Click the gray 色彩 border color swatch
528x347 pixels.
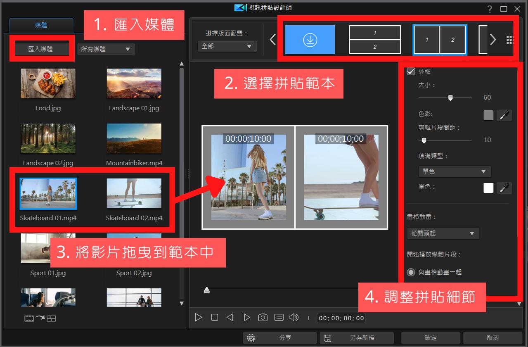pos(488,115)
